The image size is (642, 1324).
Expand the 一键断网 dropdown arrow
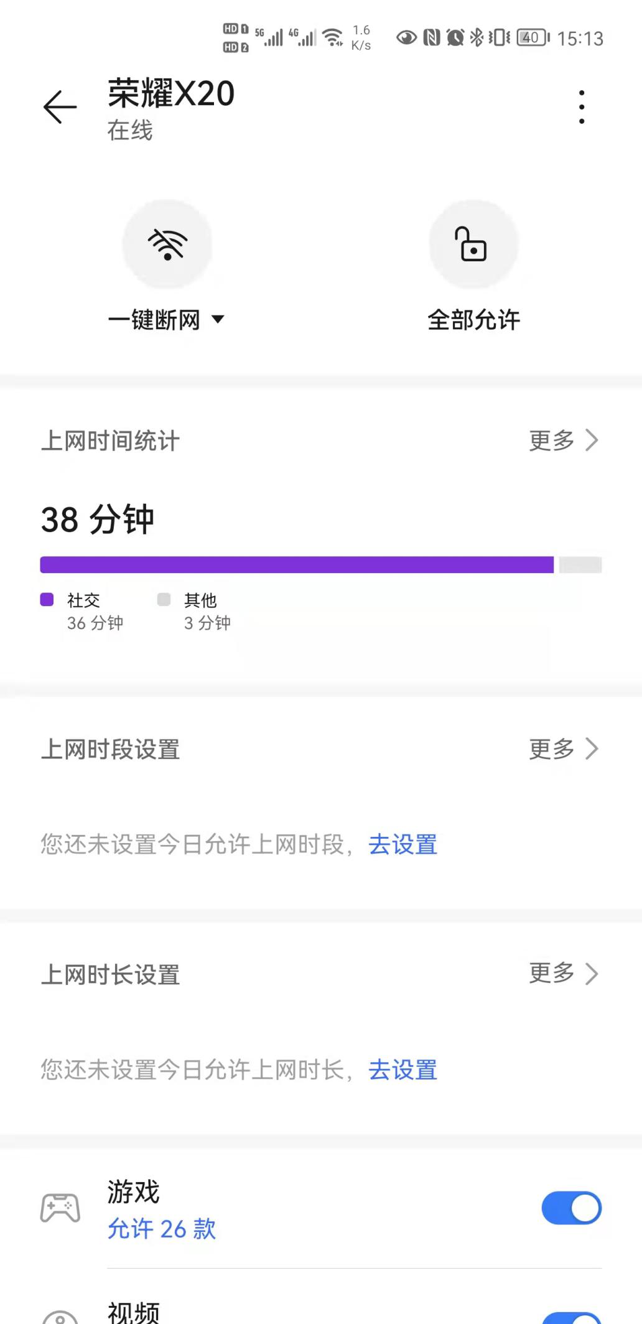point(218,320)
